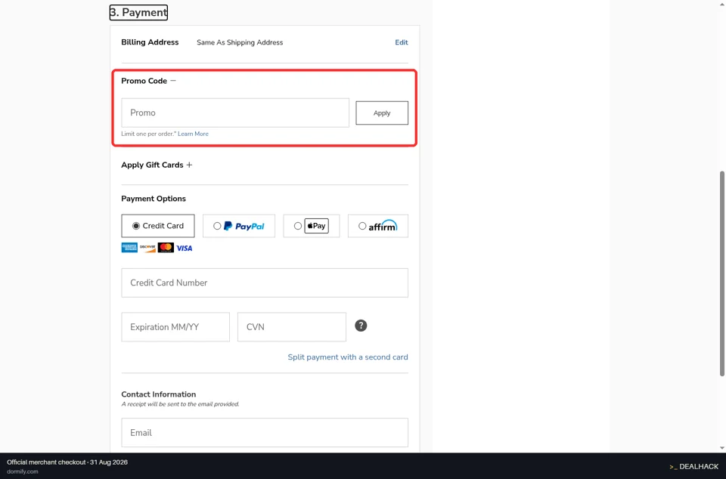Select the Credit Card radio button

(x=135, y=226)
